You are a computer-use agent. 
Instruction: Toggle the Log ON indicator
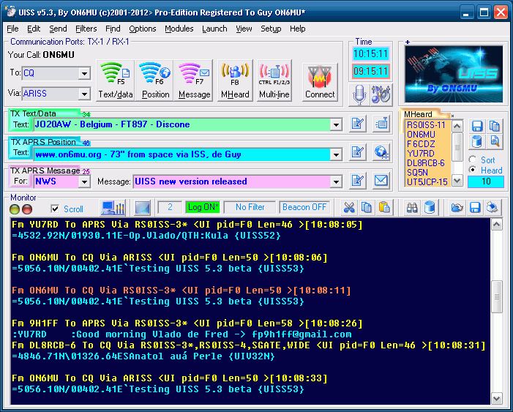click(203, 207)
